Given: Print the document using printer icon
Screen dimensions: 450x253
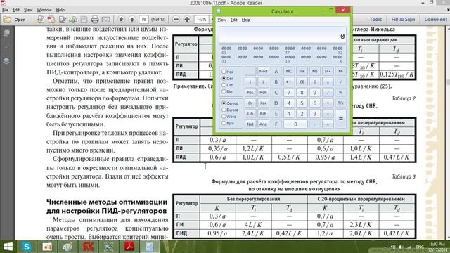Looking at the screenshot, I should coord(95,20).
